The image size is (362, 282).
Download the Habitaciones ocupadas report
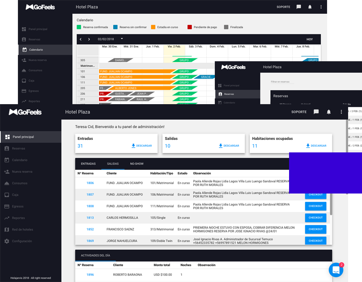coord(316,146)
